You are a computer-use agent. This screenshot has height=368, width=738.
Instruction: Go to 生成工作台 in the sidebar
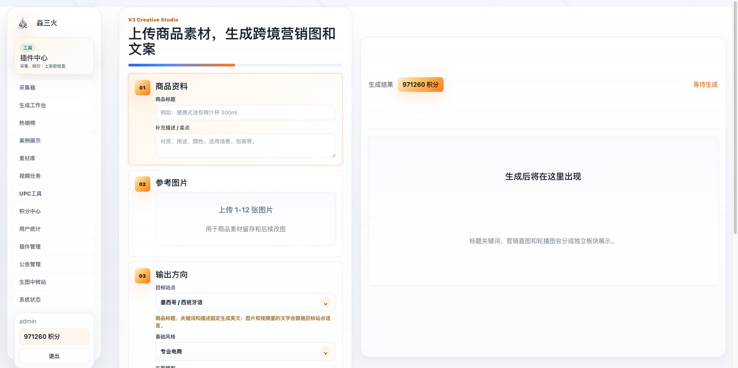coord(54,105)
